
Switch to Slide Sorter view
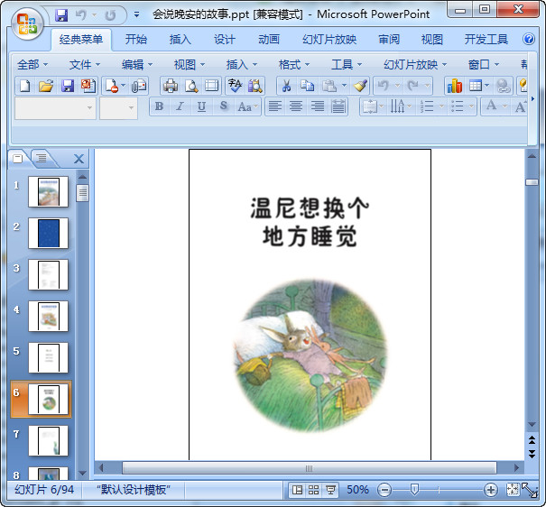pos(313,490)
